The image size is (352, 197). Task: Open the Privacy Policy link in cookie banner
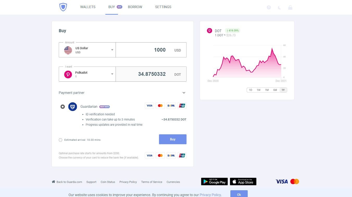coord(210,195)
